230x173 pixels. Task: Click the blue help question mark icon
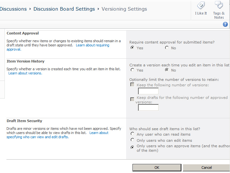(225, 24)
